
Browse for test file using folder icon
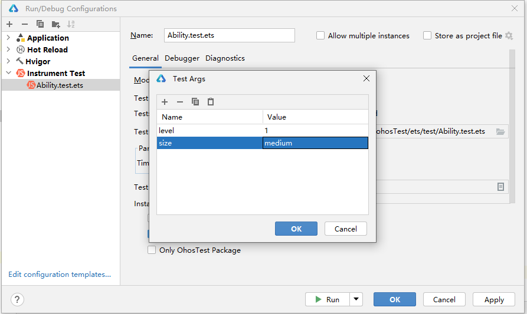500,131
